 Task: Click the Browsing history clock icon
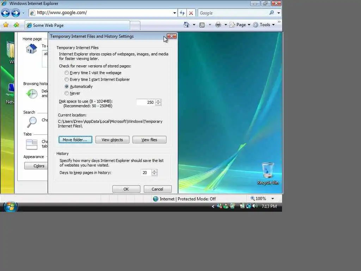(32, 94)
